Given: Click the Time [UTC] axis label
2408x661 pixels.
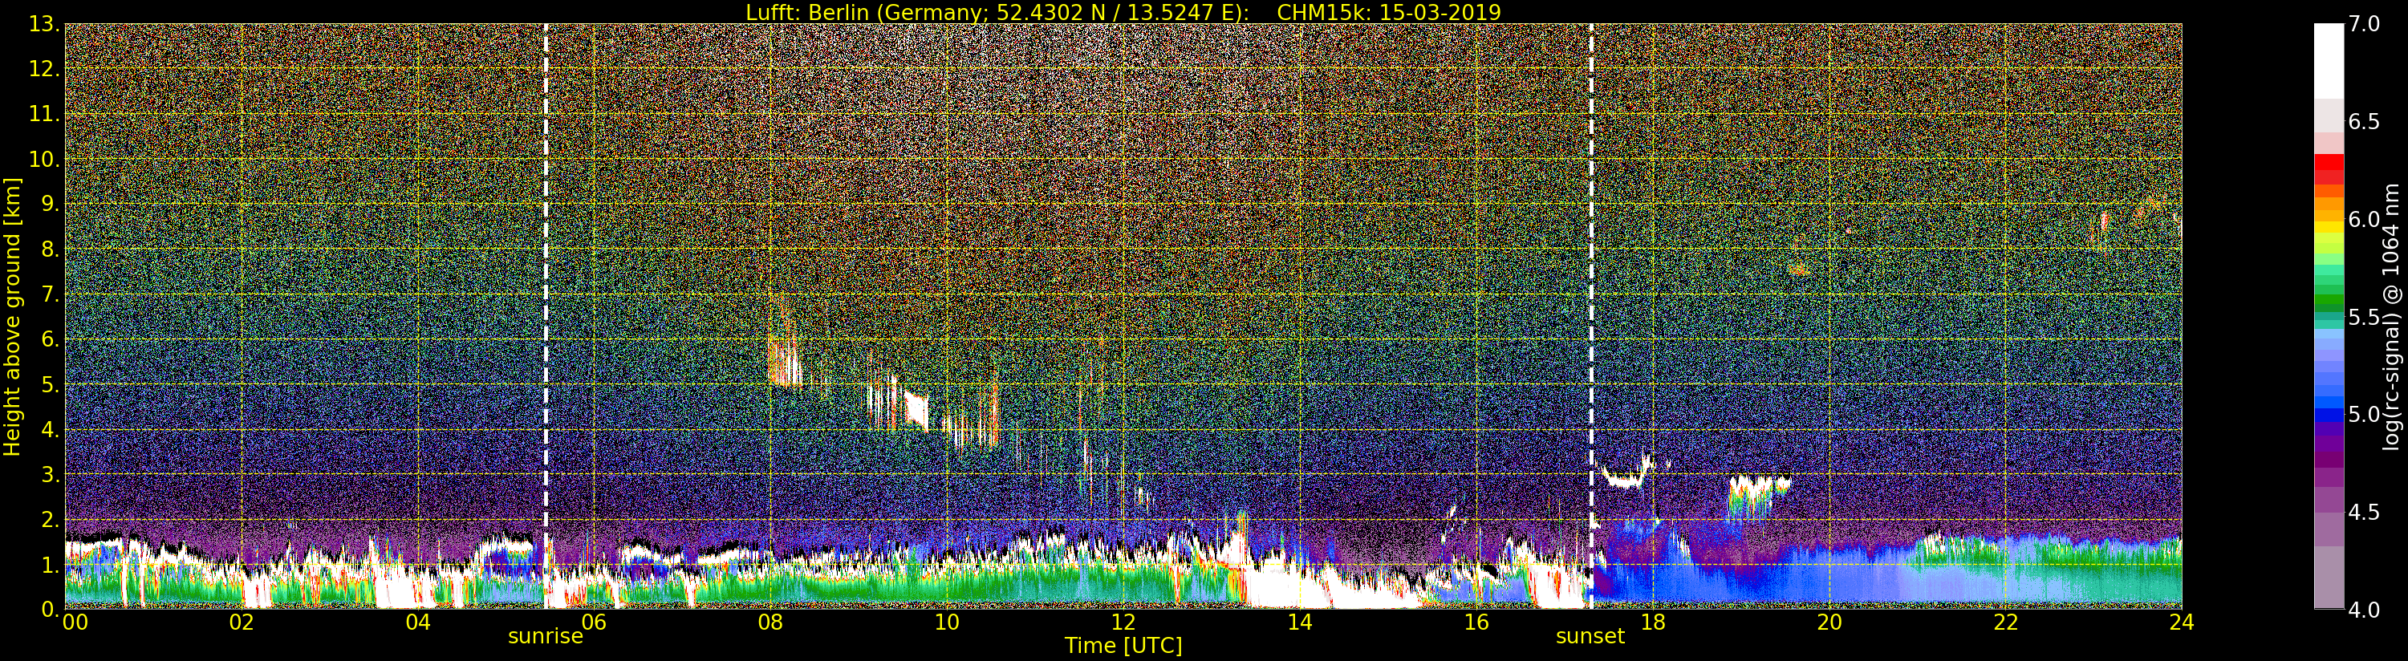Looking at the screenshot, I should [1123, 646].
